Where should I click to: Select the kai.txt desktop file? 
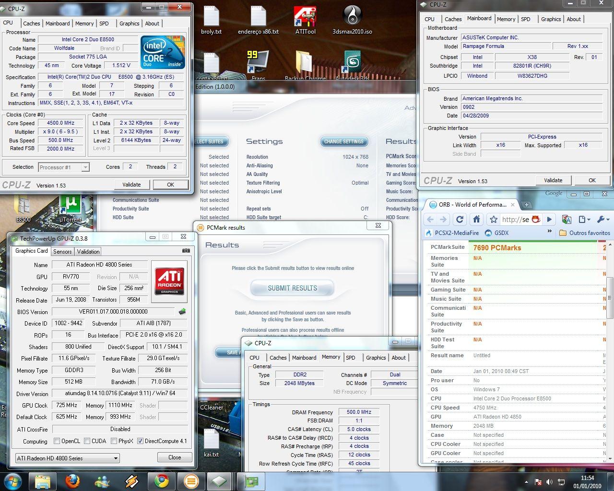point(211,442)
